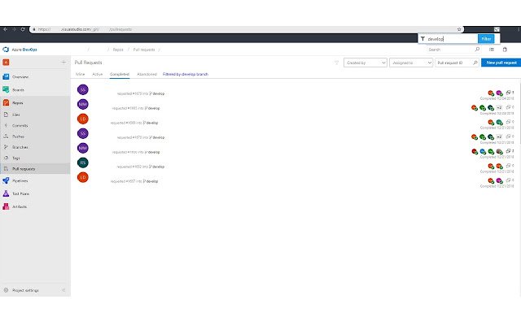Image resolution: width=521 pixels, height=325 pixels.
Task: Open the Repos breadcrumb link
Action: coord(118,50)
